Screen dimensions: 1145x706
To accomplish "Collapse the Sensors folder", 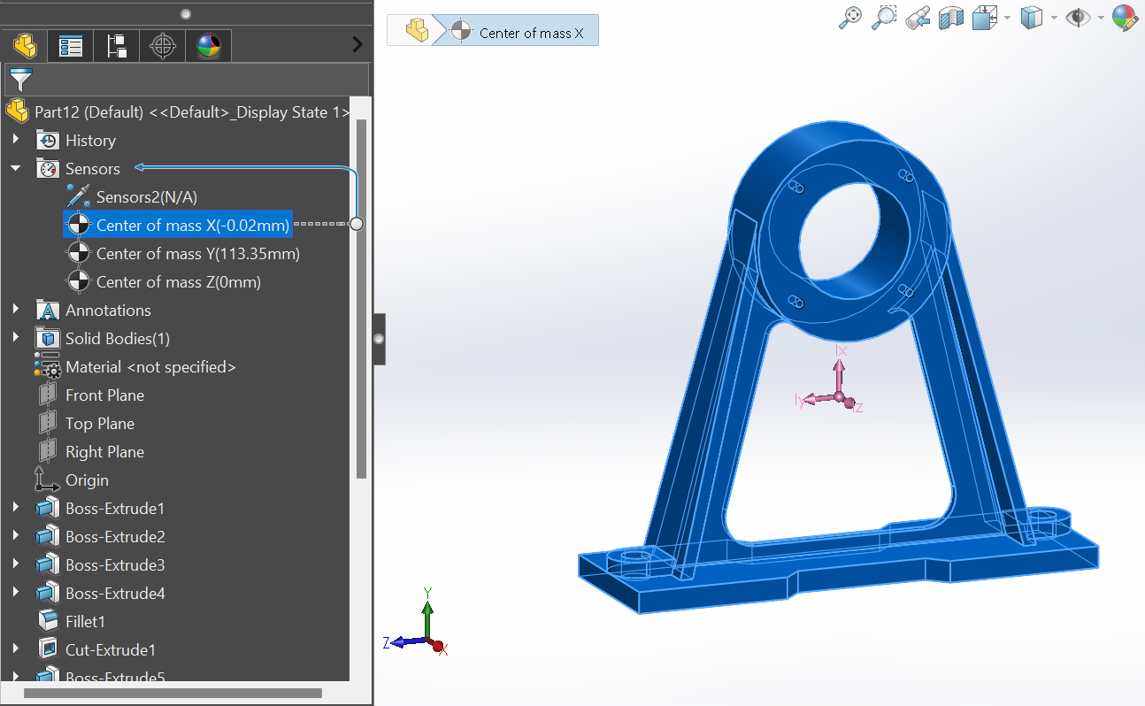I will 16,168.
